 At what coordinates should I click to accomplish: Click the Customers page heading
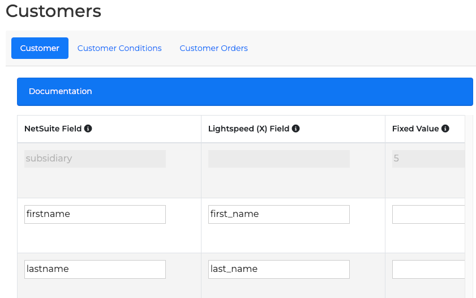53,11
